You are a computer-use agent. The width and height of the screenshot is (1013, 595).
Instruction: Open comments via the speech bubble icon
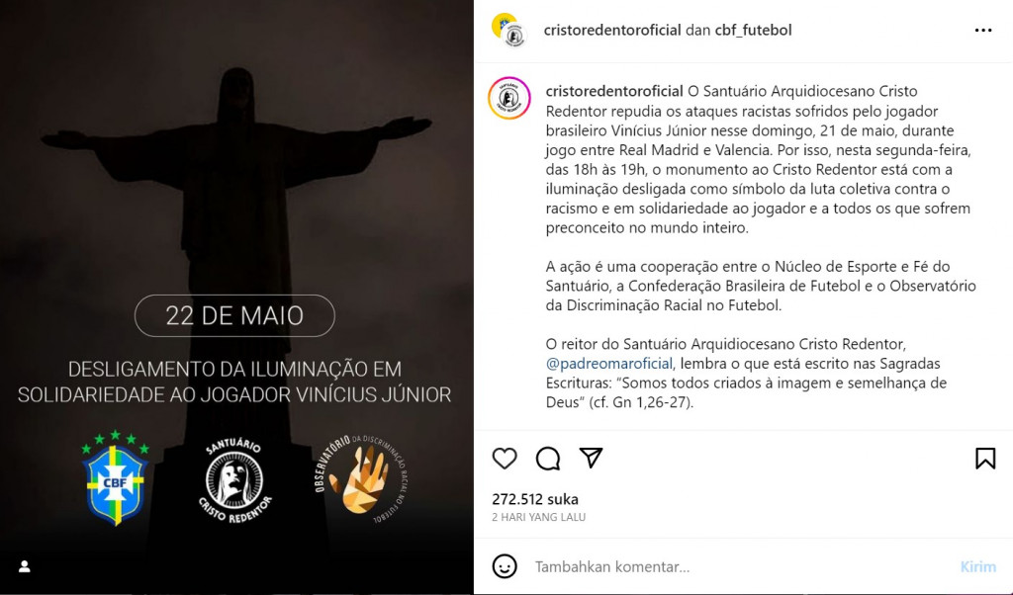(x=548, y=459)
